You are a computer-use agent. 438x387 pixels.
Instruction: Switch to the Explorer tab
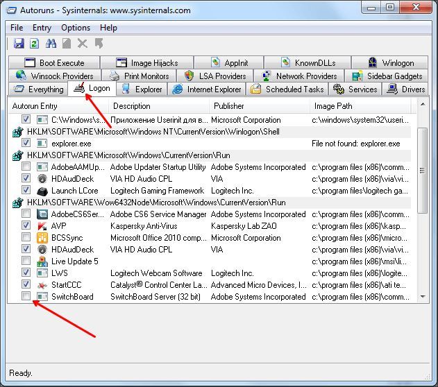[x=142, y=89]
